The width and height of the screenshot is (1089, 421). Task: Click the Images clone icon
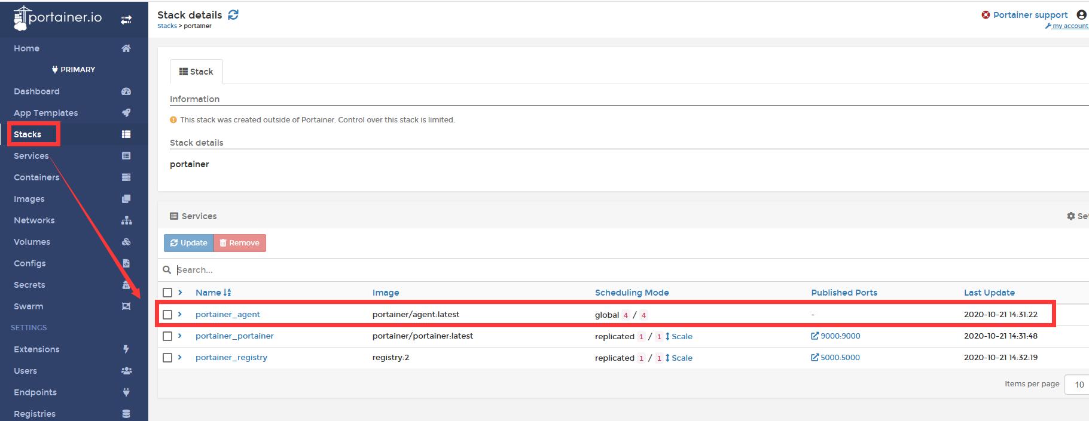click(x=126, y=199)
